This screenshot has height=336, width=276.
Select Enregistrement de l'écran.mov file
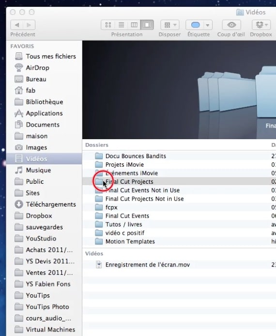tap(179, 265)
